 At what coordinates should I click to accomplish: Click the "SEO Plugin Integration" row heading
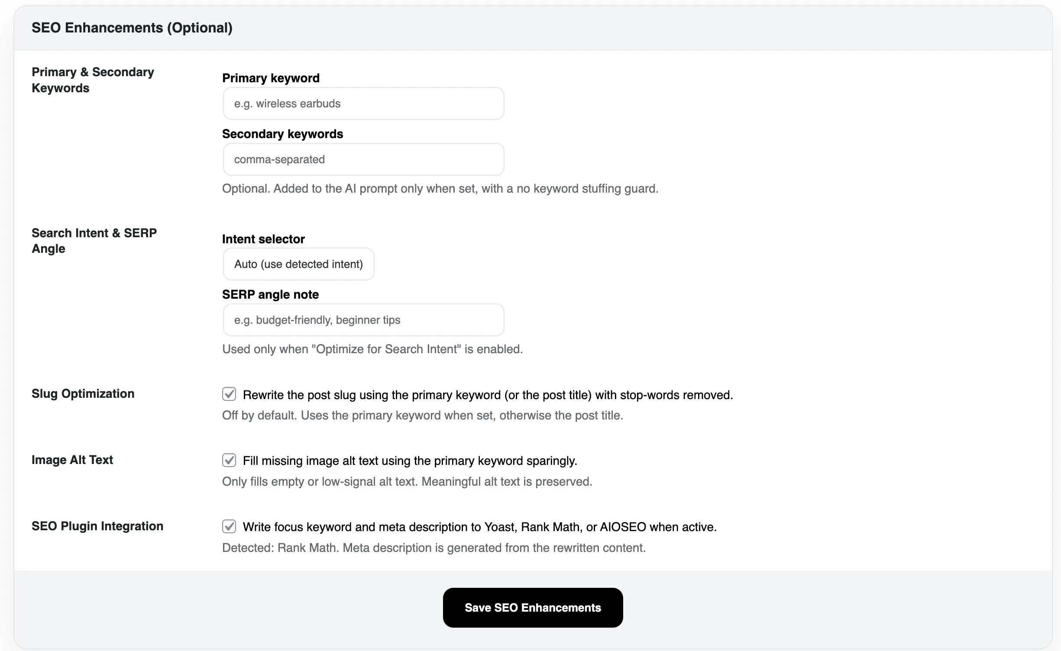[97, 526]
